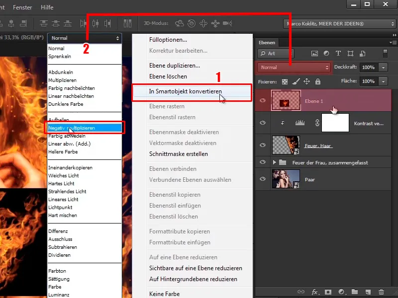Viewport: 398px width, 298px height.
Task: Choose In Smartobjekt konvertieren
Action: point(192,91)
